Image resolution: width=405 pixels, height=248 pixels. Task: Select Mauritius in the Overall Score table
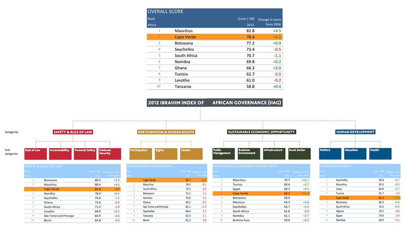183,31
